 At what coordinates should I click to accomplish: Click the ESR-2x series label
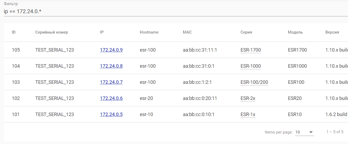[x=248, y=98]
